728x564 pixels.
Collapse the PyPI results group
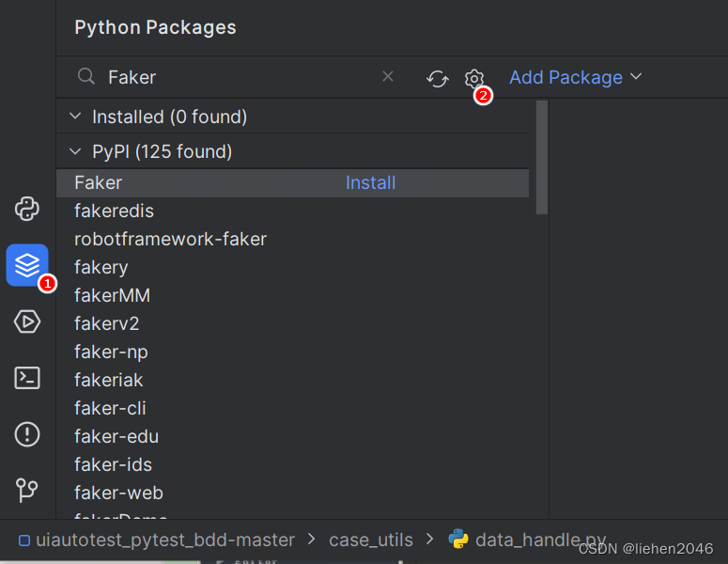pyautogui.click(x=75, y=151)
